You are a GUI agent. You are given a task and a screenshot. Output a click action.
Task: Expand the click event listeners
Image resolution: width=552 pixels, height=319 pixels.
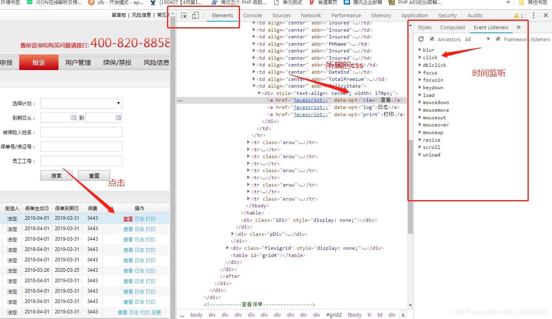(420, 57)
